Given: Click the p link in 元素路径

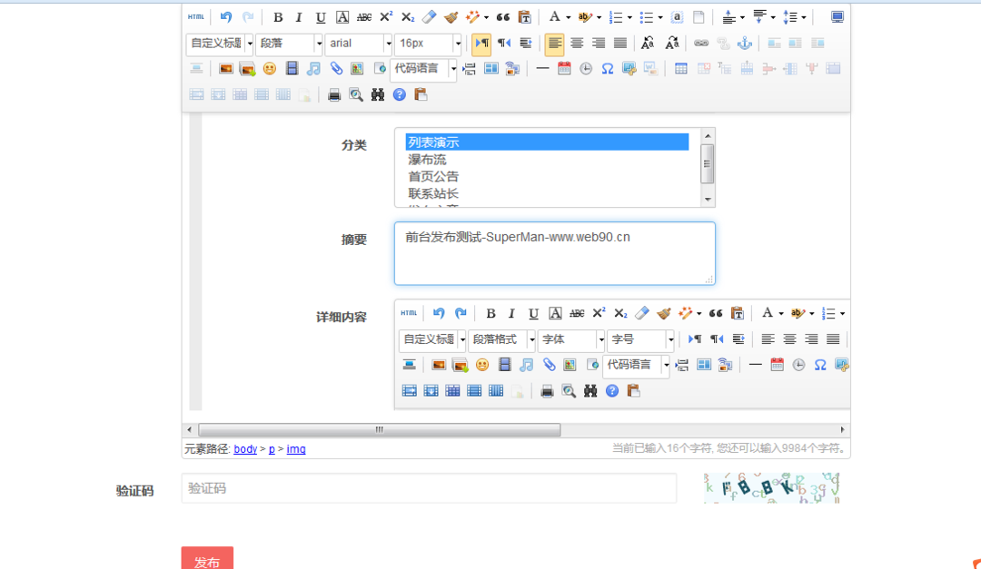Looking at the screenshot, I should pyautogui.click(x=272, y=449).
